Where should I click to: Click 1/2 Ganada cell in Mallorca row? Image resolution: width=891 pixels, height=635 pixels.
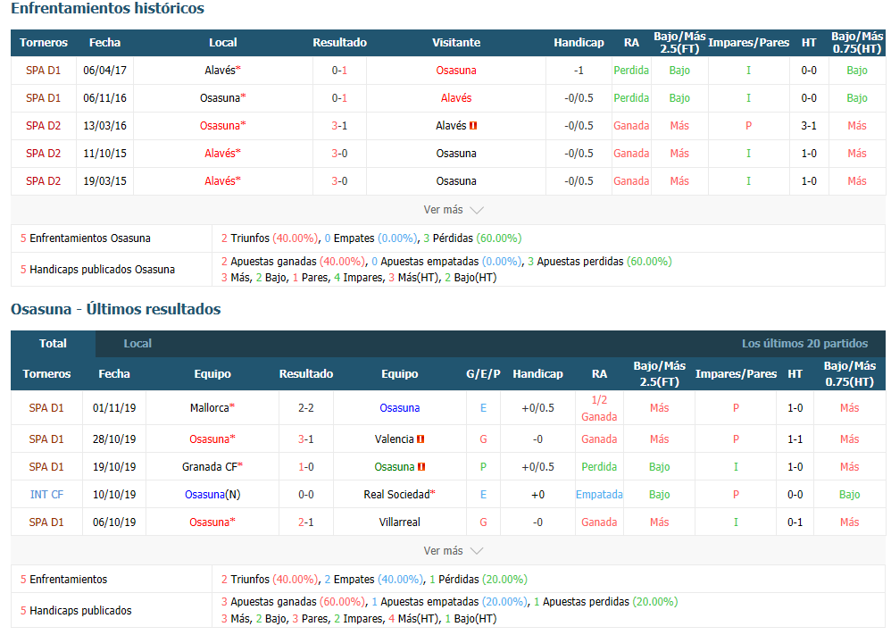[x=599, y=408]
